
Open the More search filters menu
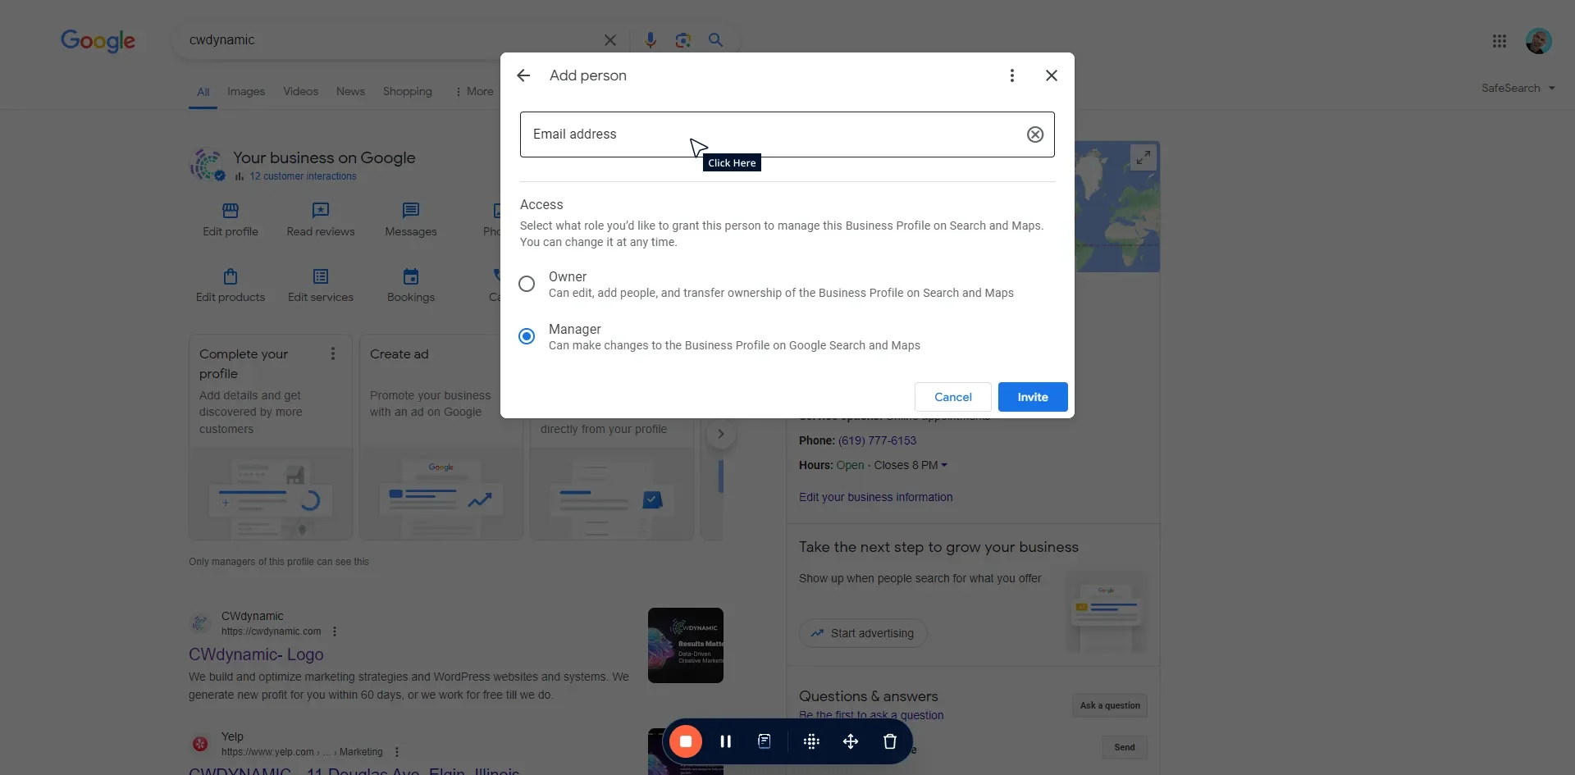(x=474, y=92)
